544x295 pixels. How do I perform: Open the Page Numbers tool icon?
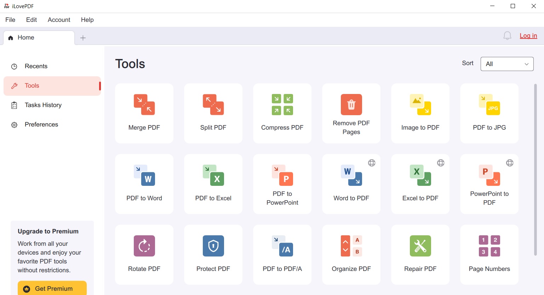click(x=489, y=246)
